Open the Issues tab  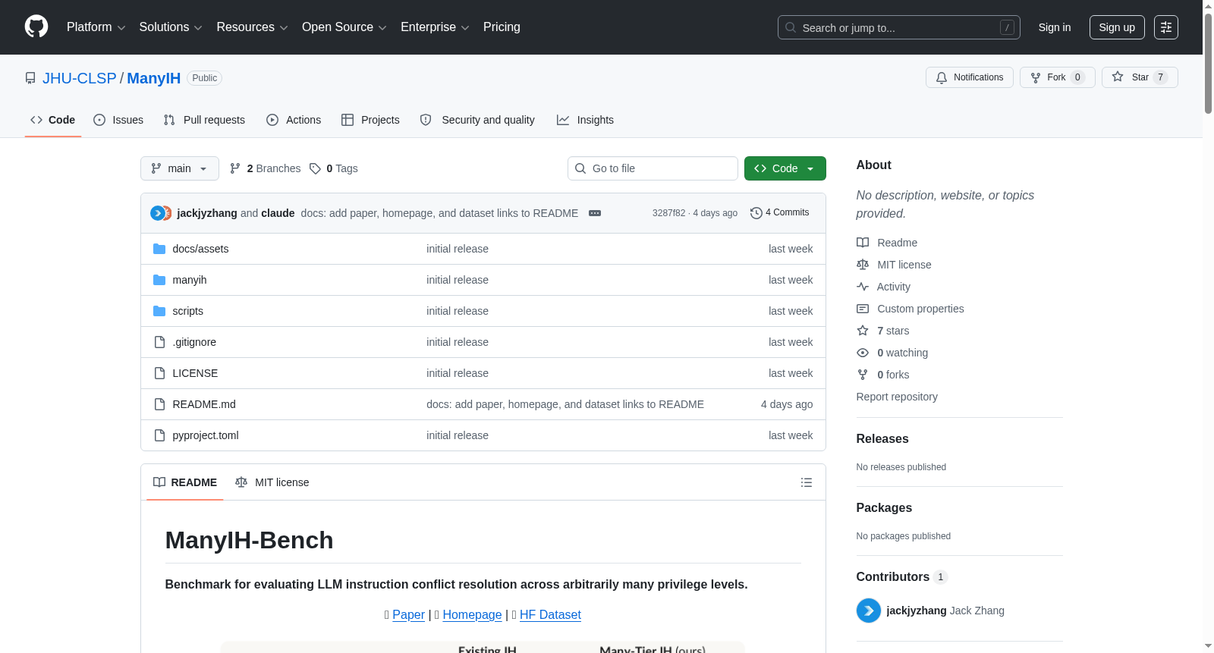tap(118, 120)
